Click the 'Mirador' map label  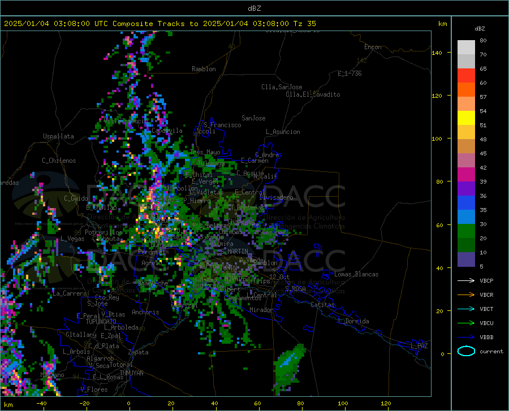point(261,310)
